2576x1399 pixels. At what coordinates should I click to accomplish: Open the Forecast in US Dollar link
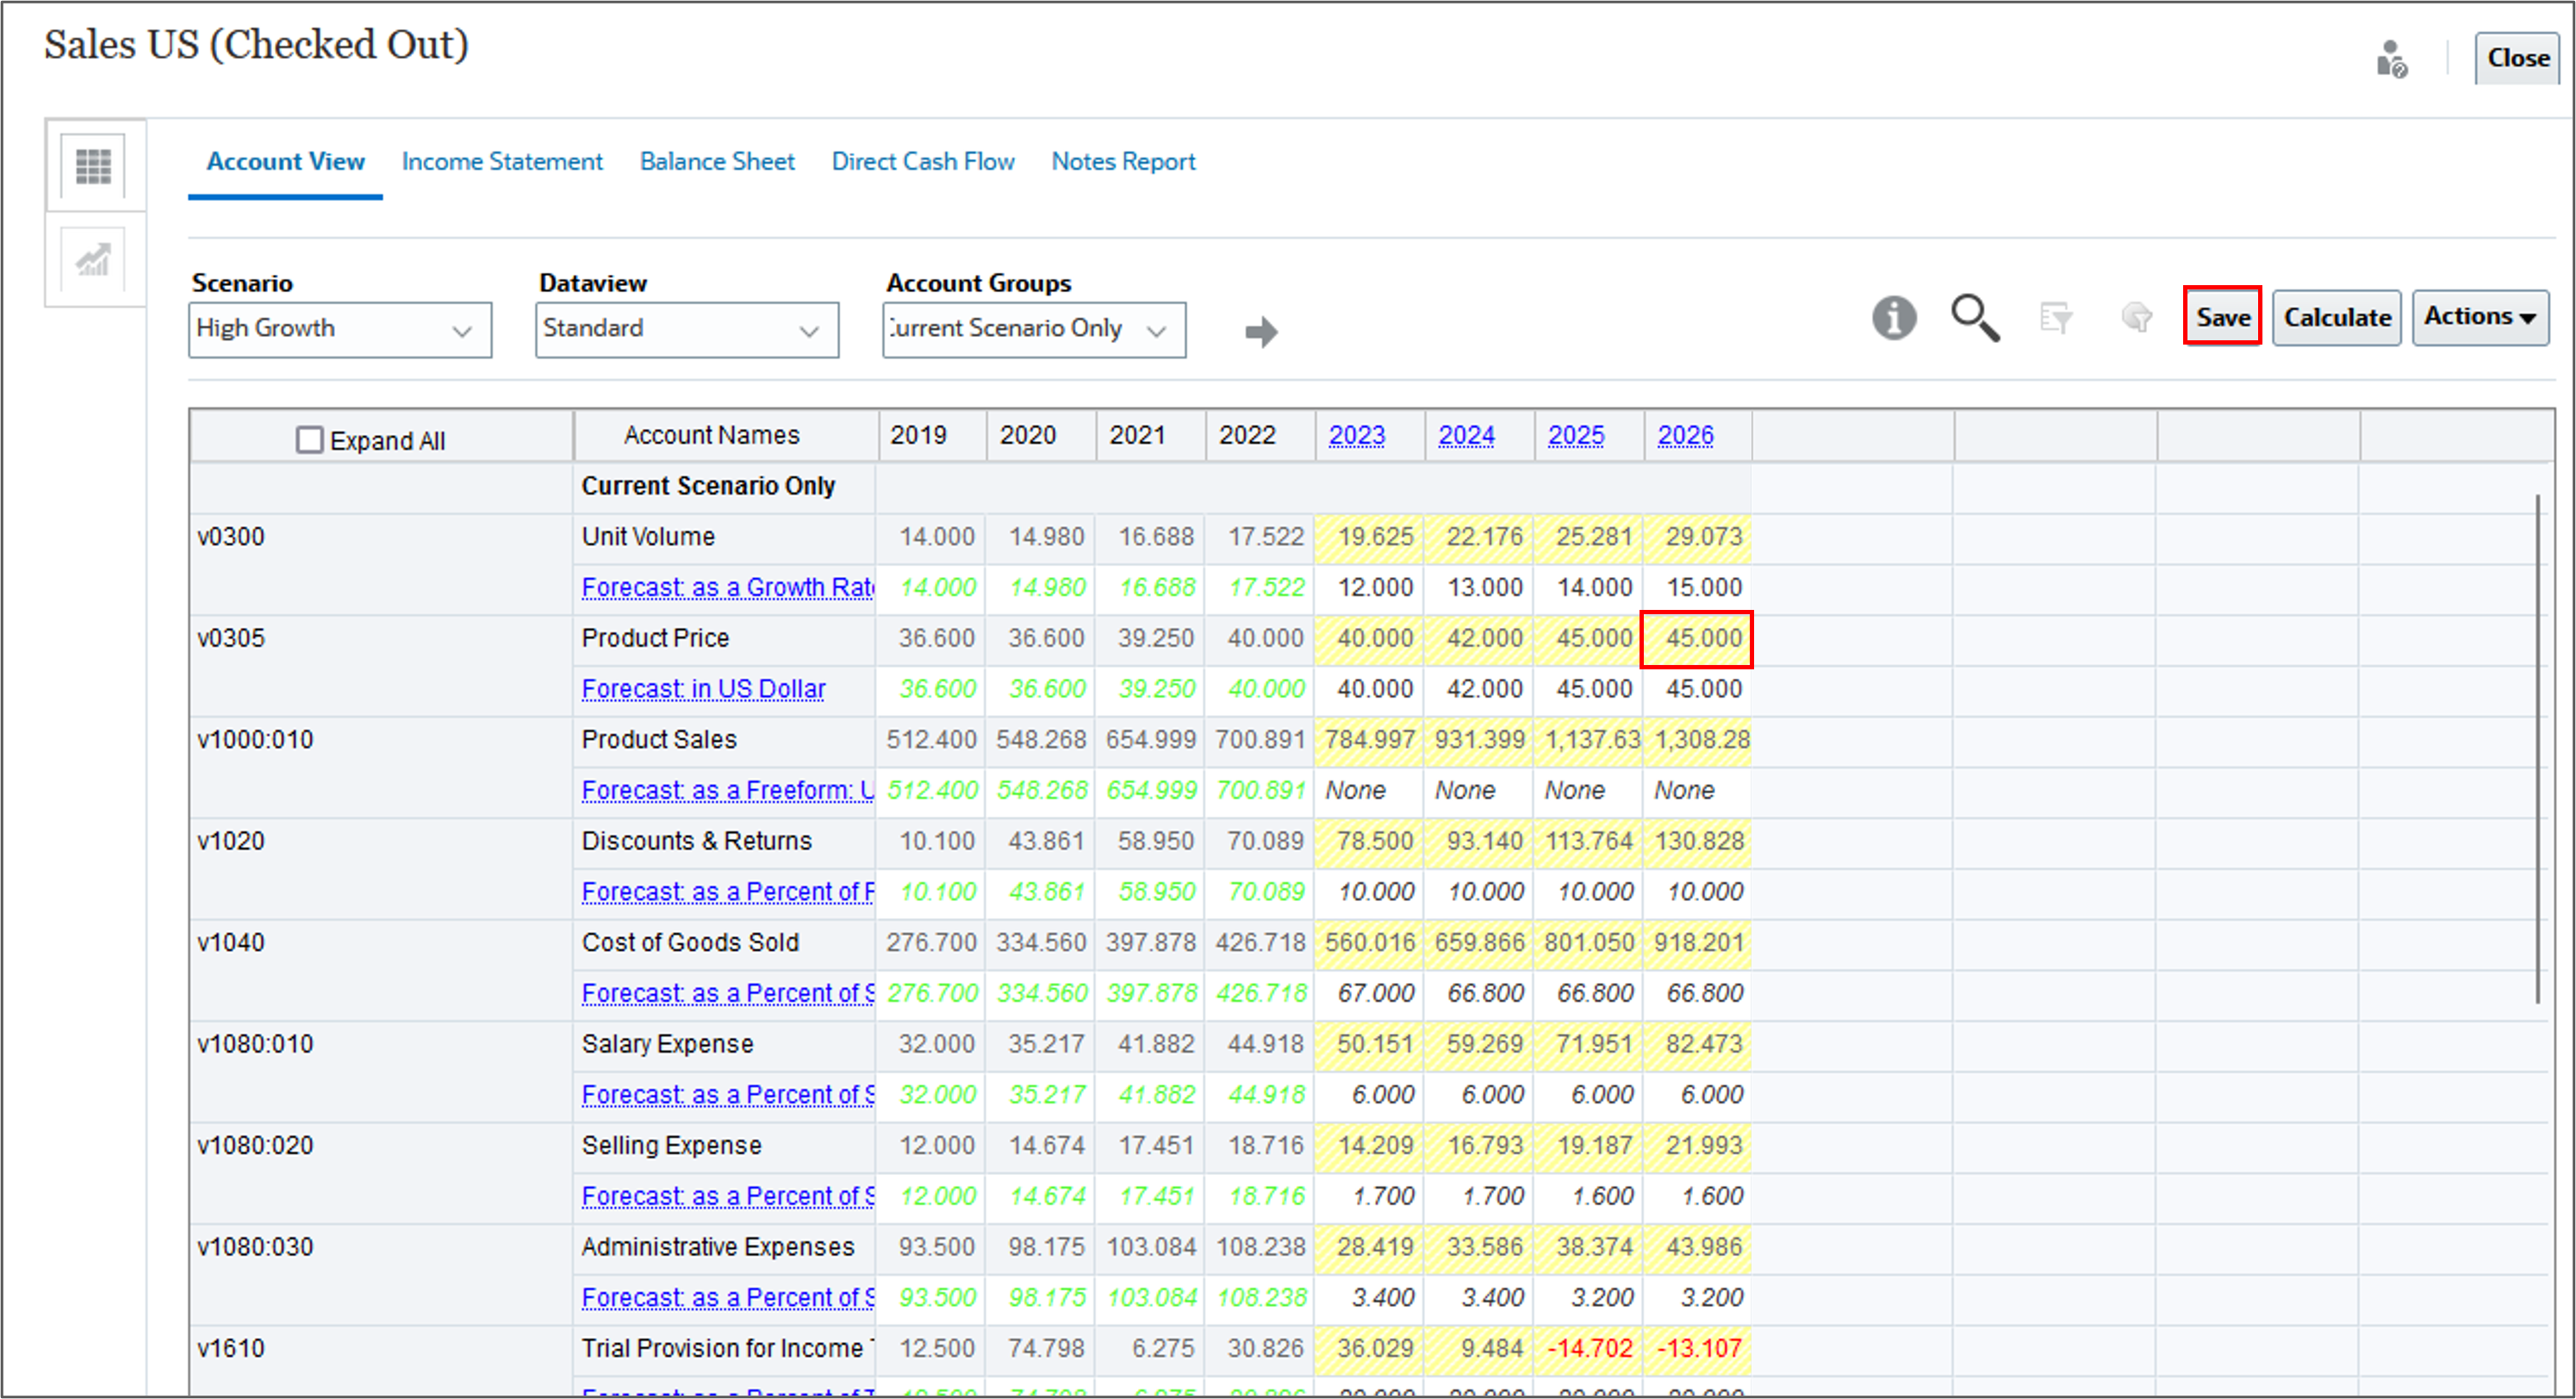(x=703, y=689)
